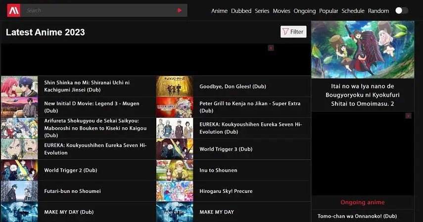Open Tomo-chan wa Onnanoko! (Dub) link

tap(357, 216)
